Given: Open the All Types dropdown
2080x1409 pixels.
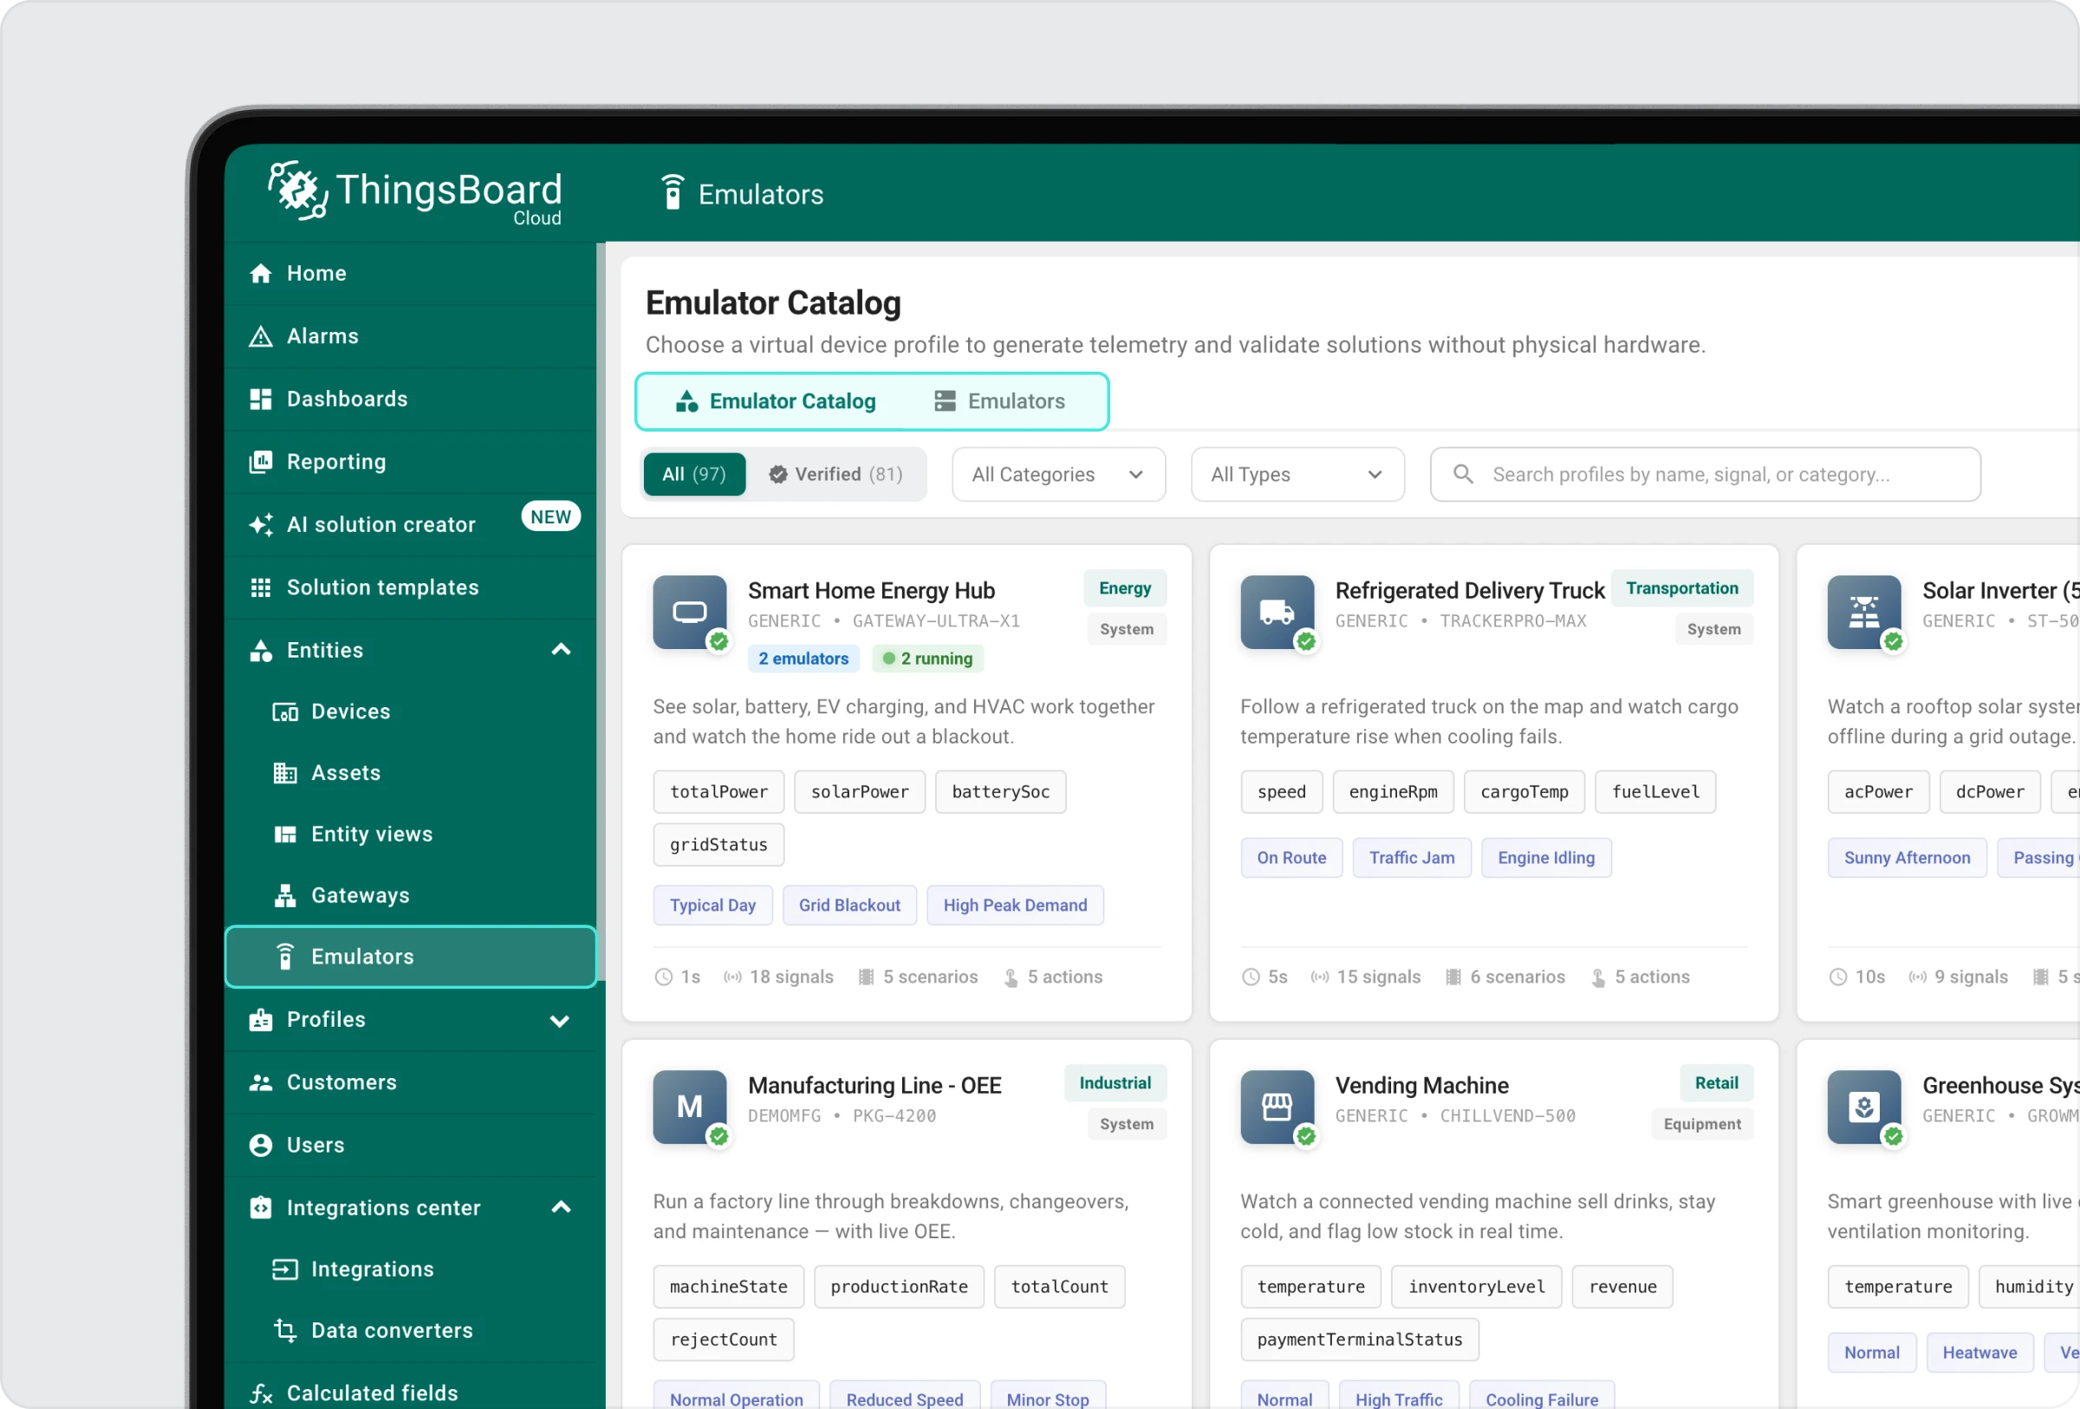Looking at the screenshot, I should click(1297, 474).
